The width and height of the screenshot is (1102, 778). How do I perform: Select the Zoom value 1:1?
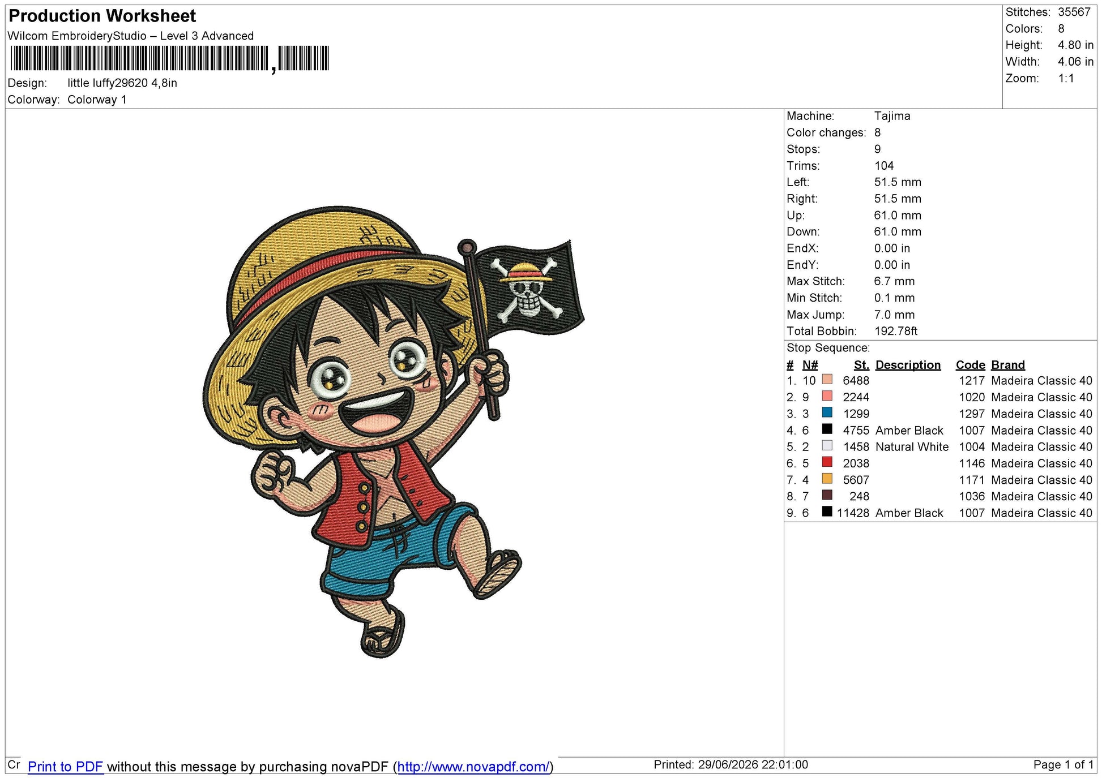(x=1066, y=79)
